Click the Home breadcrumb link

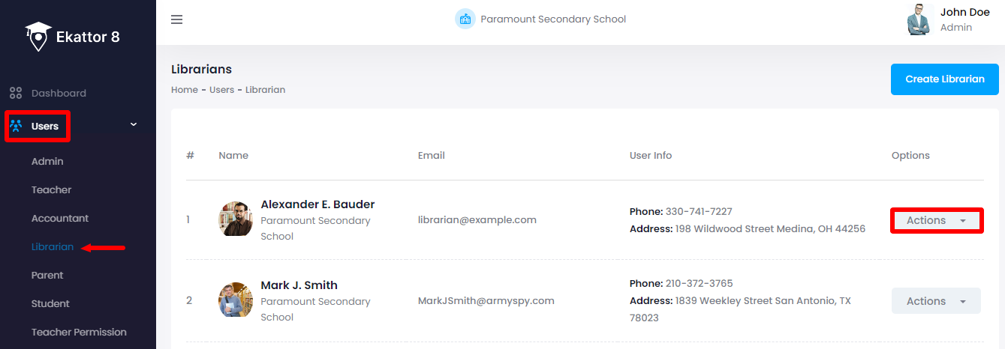click(185, 90)
